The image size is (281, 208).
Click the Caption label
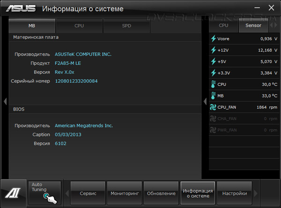(x=41, y=135)
